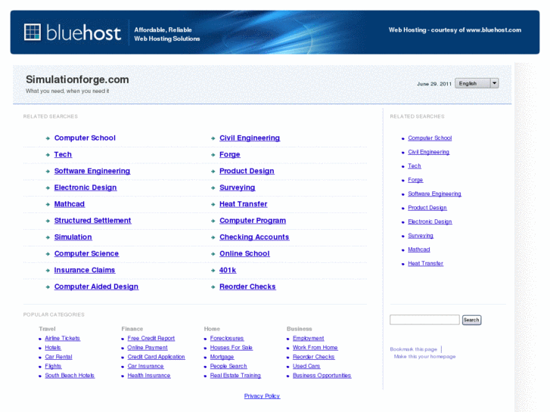Open Business Opportunities link

pyautogui.click(x=322, y=376)
